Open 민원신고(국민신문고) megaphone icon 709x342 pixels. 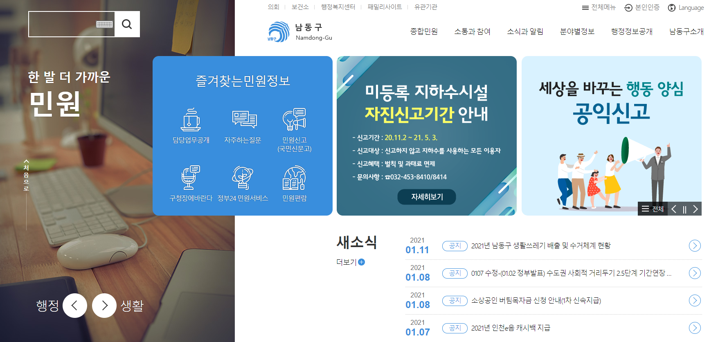(294, 119)
